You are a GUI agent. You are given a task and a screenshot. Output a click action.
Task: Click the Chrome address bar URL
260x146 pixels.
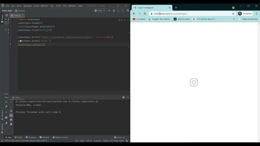coord(171,13)
